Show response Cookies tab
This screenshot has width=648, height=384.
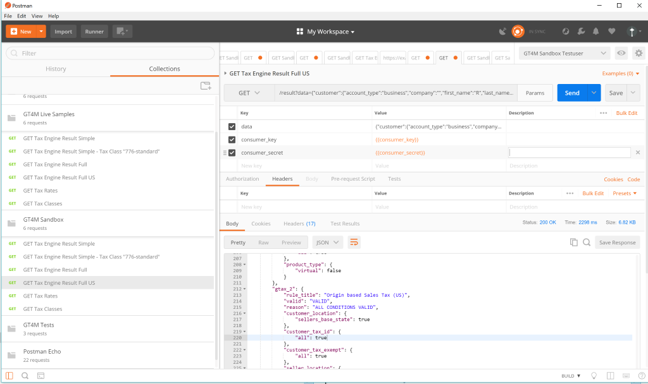coord(261,224)
